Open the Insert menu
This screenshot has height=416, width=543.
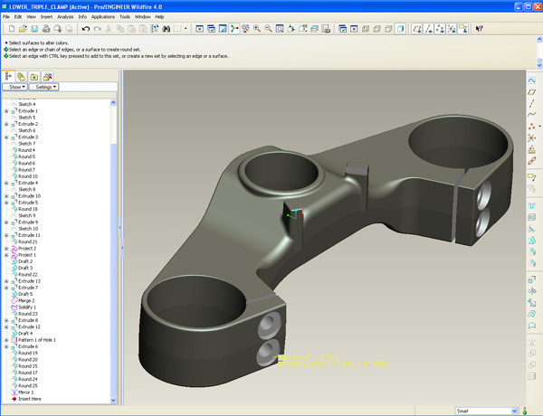coord(46,16)
